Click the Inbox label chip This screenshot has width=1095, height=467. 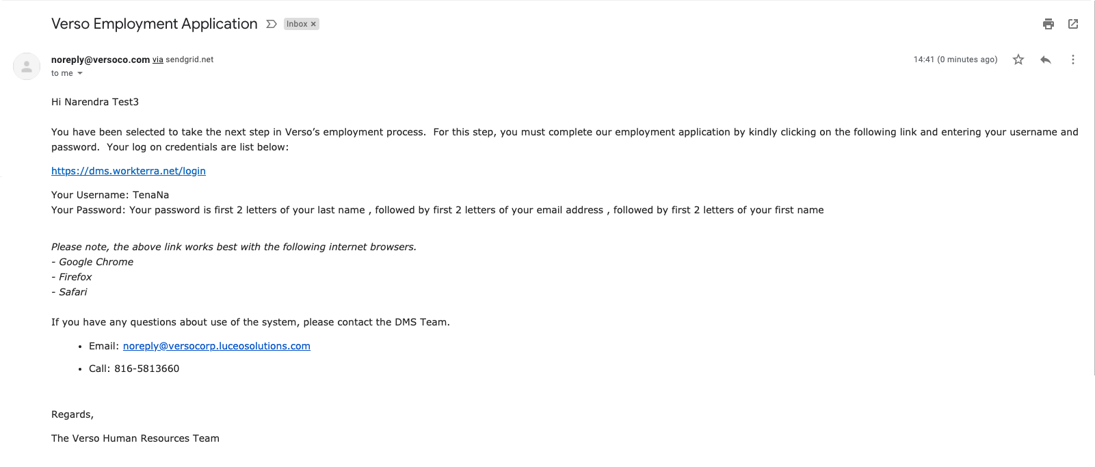click(x=297, y=24)
